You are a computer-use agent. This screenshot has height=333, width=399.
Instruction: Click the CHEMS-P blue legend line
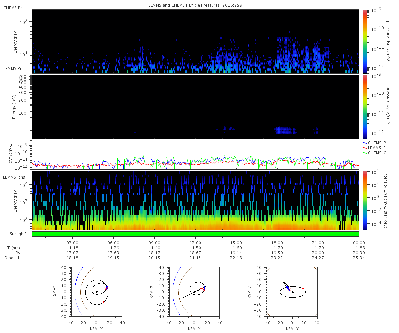[364, 142]
